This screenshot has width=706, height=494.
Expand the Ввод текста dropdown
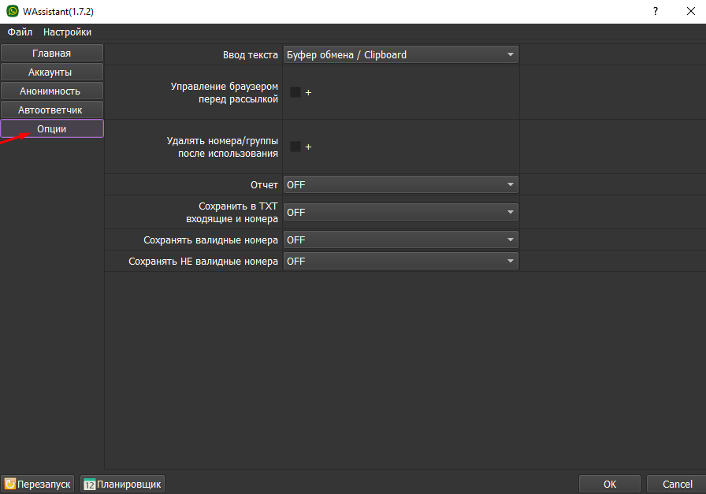(x=400, y=54)
